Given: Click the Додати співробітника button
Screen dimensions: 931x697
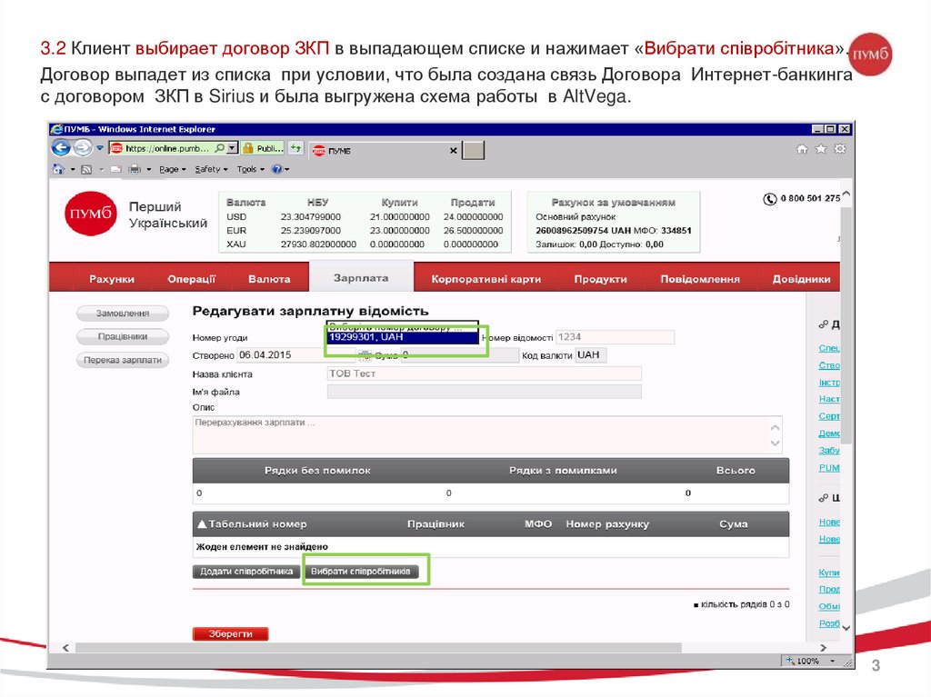Looking at the screenshot, I should click(245, 572).
